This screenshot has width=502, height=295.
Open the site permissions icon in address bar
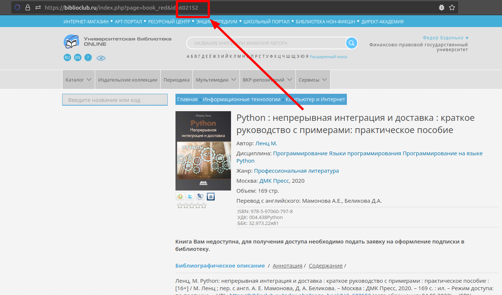(x=38, y=7)
